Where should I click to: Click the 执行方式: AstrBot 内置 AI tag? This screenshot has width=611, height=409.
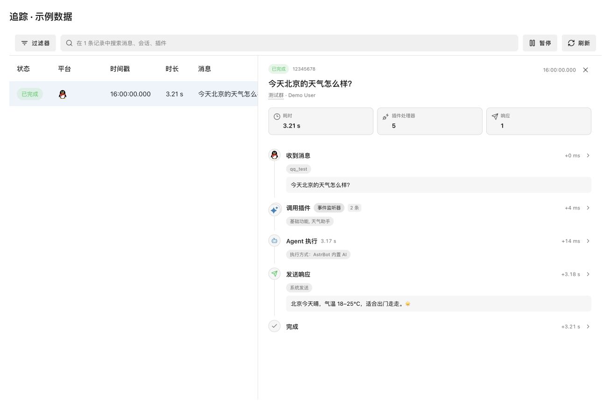pyautogui.click(x=318, y=254)
